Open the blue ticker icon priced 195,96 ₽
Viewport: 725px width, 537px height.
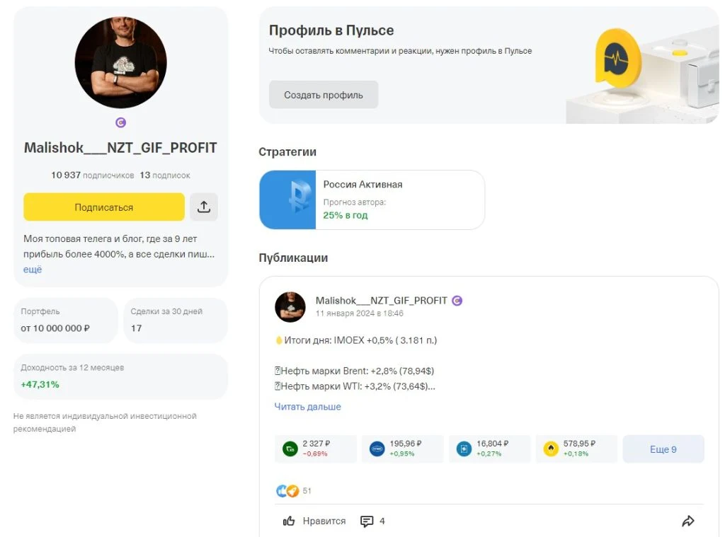pyautogui.click(x=377, y=449)
